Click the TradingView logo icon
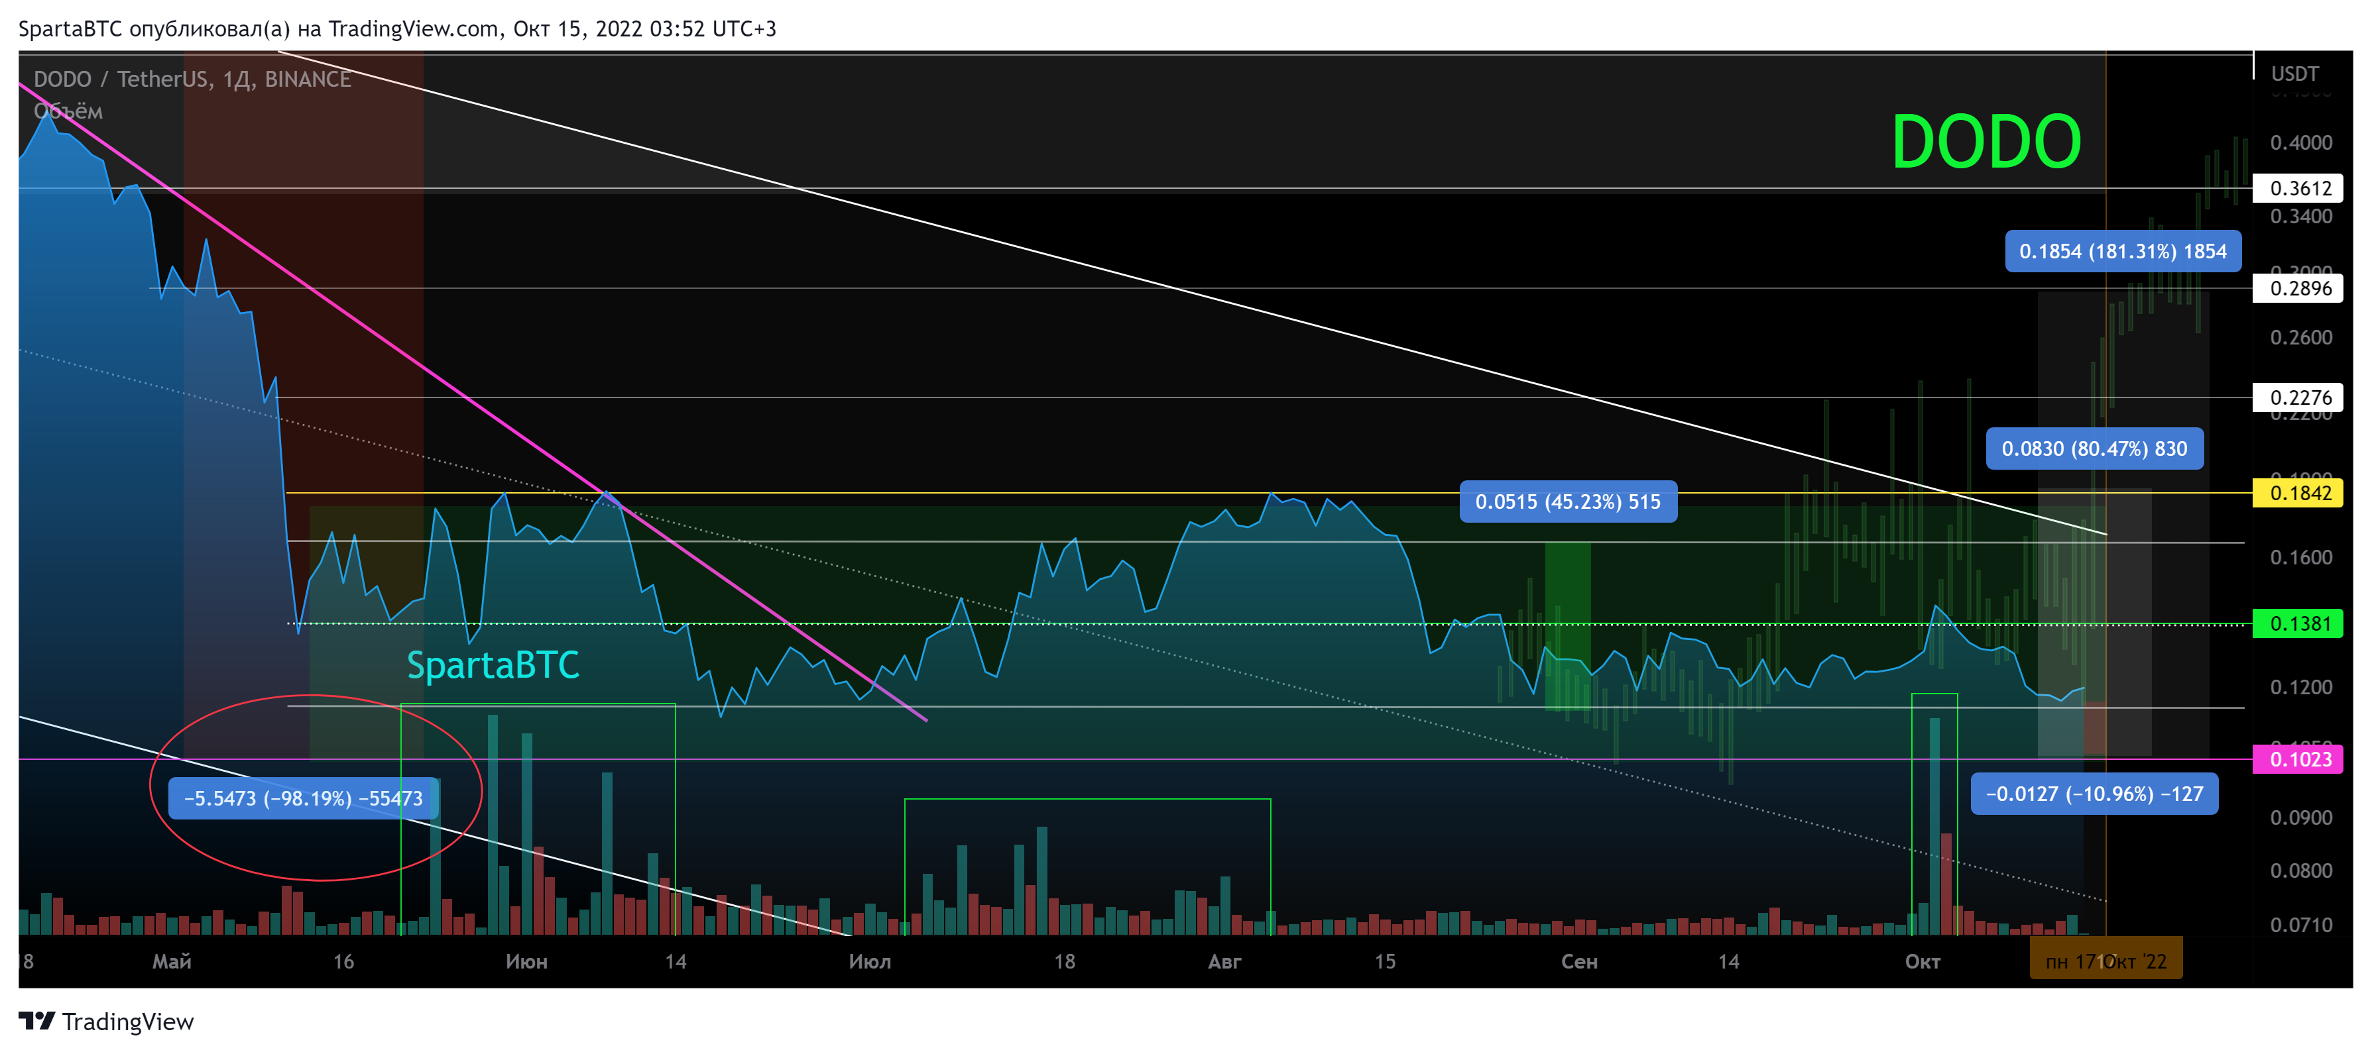This screenshot has height=1054, width=2372. (37, 1021)
